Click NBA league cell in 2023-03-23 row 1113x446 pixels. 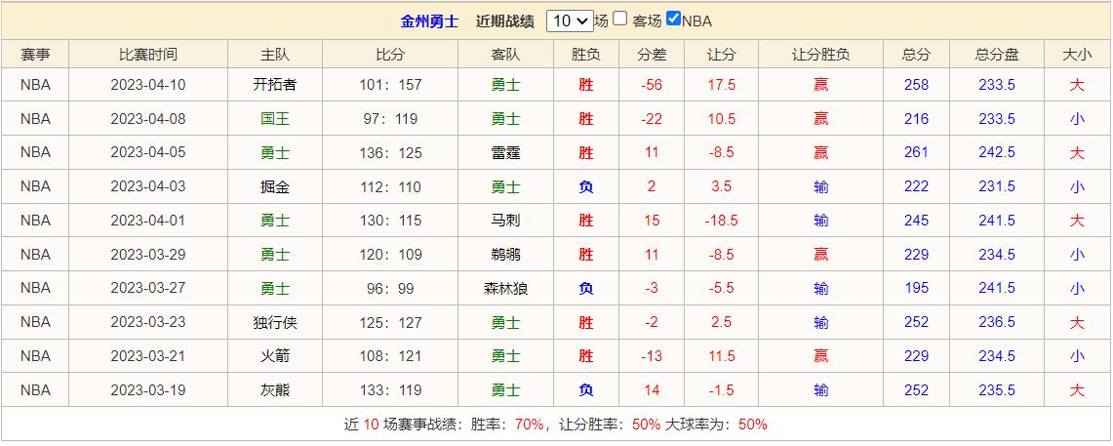click(x=35, y=322)
